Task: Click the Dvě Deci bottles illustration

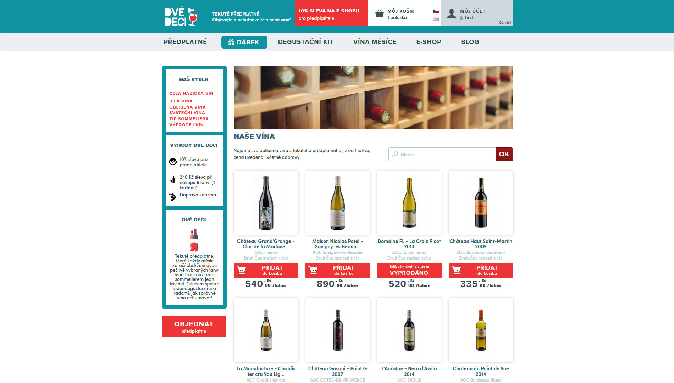Action: [x=194, y=240]
